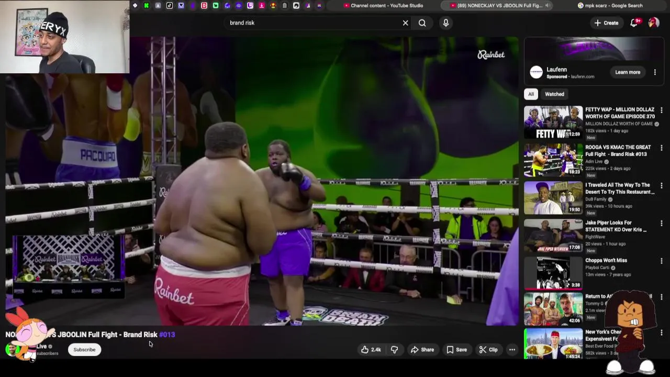
Task: Open the Laufenn sponsored advertiser logo
Action: click(x=536, y=72)
